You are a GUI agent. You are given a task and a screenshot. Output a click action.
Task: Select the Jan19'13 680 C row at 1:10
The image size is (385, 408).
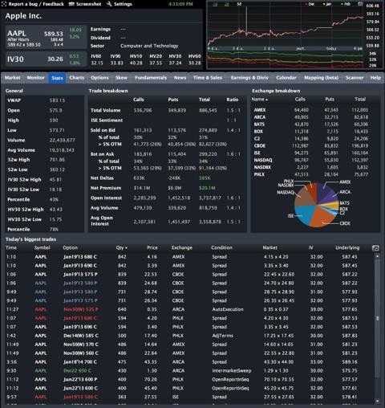point(189,257)
